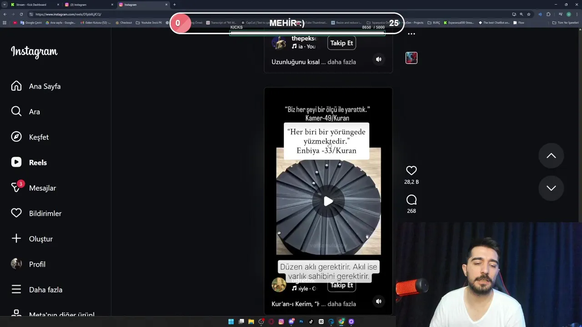Open browser extensions puzzle icon
582x327 pixels.
(x=548, y=14)
